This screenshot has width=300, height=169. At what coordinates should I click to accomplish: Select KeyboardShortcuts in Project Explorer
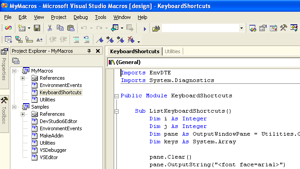pyautogui.click(x=60, y=92)
